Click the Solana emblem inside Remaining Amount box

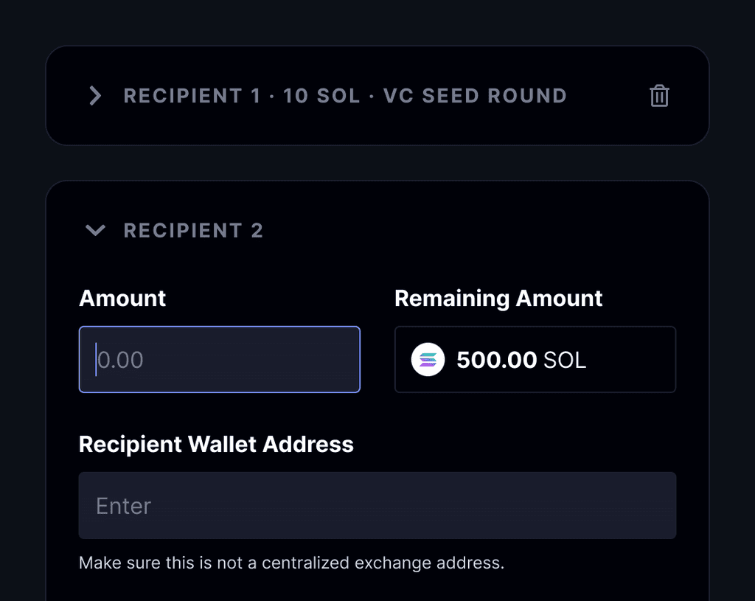426,359
